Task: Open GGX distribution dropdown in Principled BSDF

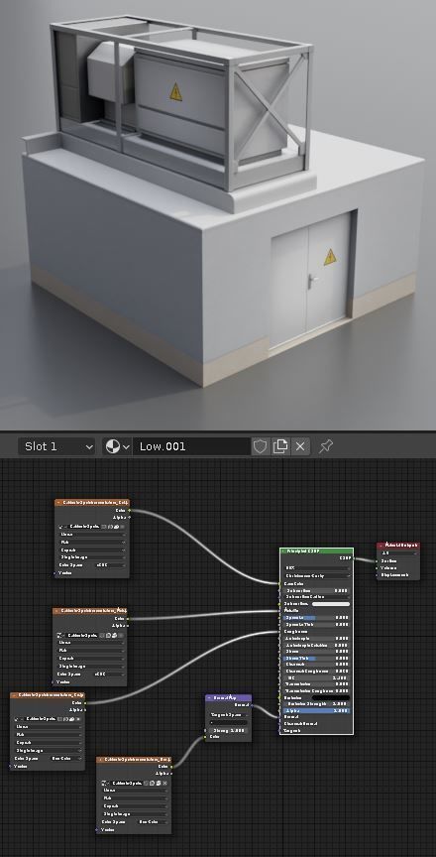Action: [x=318, y=568]
